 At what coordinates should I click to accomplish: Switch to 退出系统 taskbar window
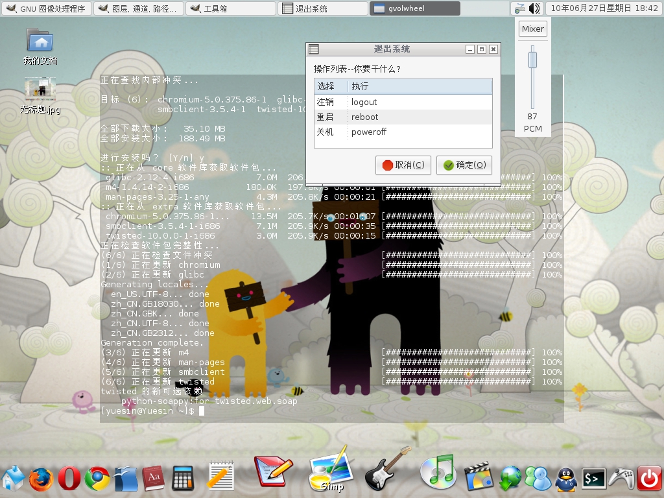pos(322,8)
